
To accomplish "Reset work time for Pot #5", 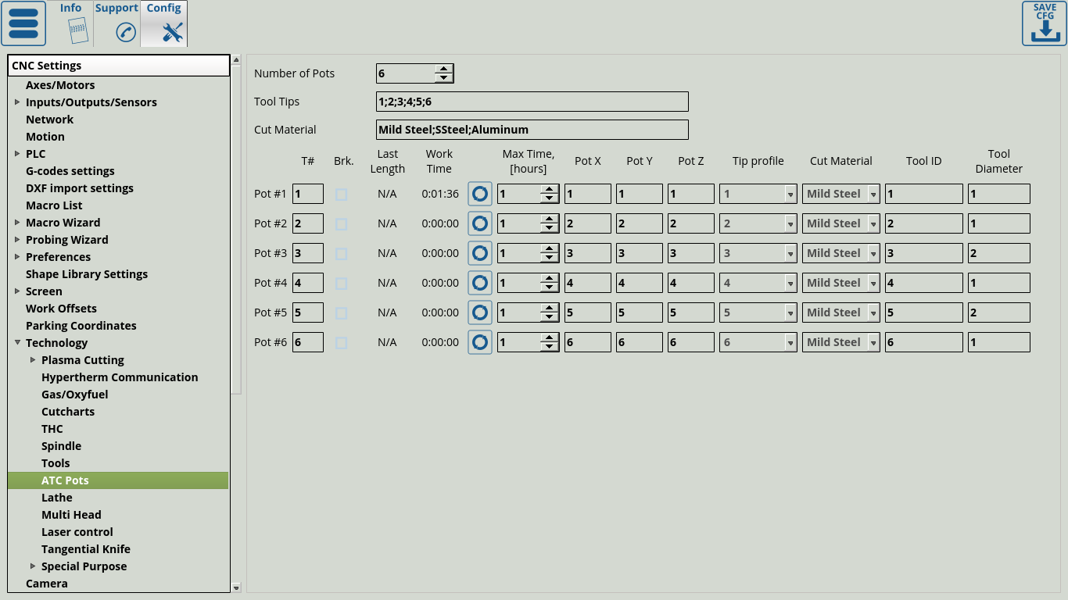I will click(480, 312).
